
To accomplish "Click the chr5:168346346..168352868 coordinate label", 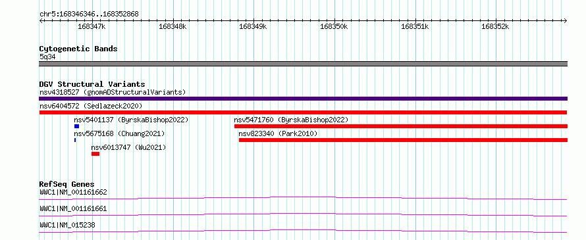I will coord(89,14).
